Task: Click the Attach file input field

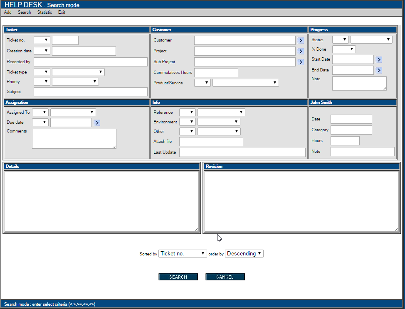Action: (x=211, y=142)
